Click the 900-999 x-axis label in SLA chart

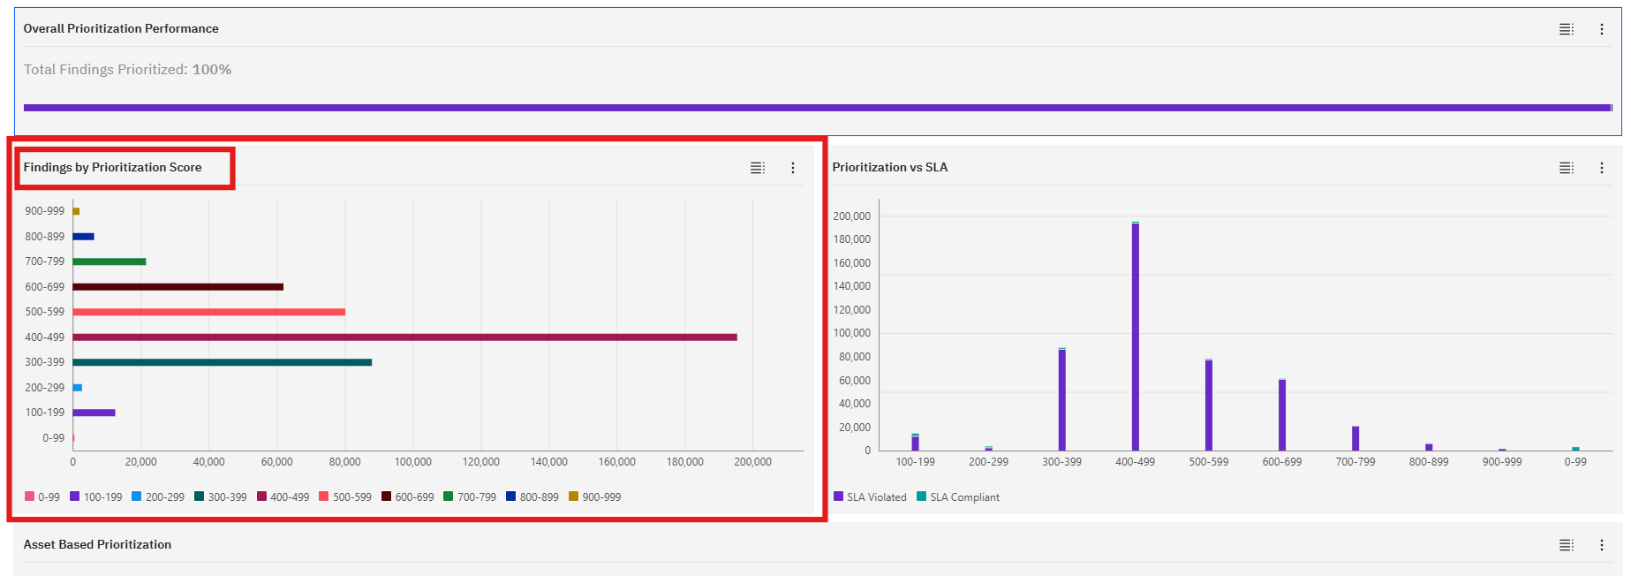(x=1502, y=462)
